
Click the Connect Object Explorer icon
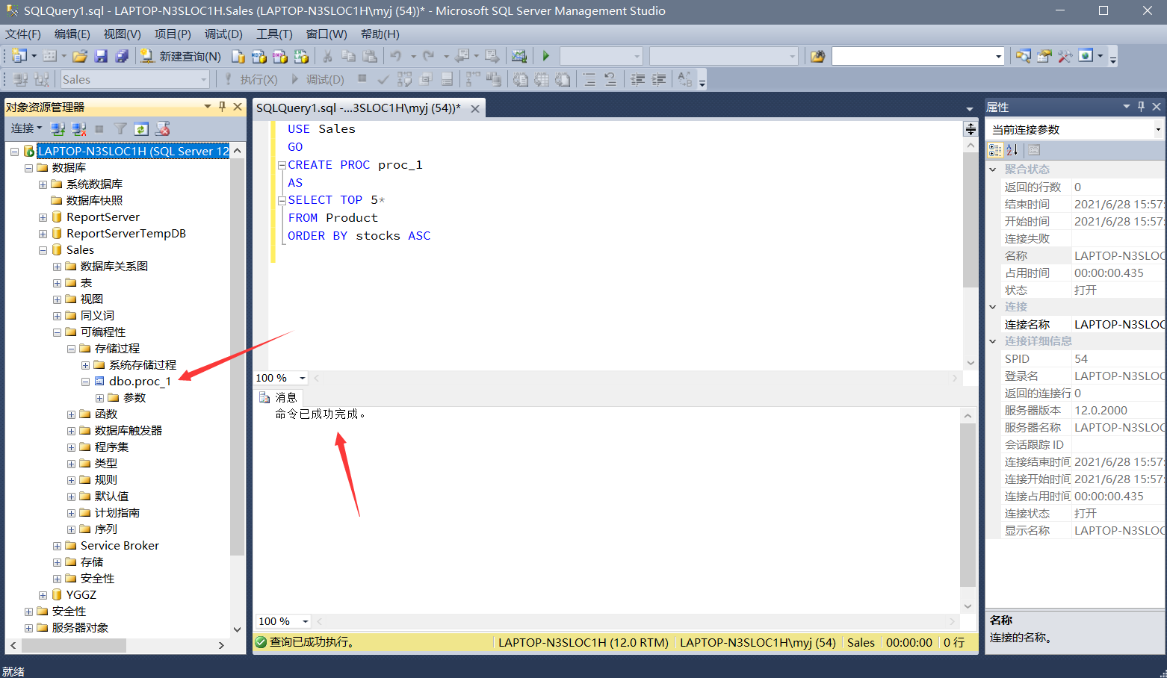coord(58,129)
